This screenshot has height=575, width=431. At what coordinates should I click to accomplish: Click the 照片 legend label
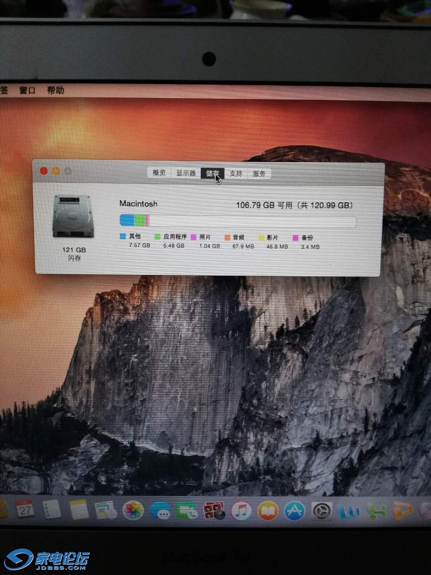tap(205, 237)
